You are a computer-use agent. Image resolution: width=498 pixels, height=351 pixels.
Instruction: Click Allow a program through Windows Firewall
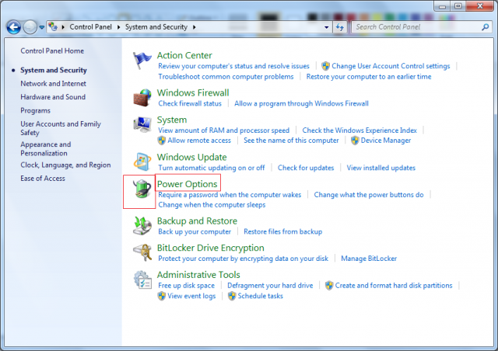tap(301, 103)
